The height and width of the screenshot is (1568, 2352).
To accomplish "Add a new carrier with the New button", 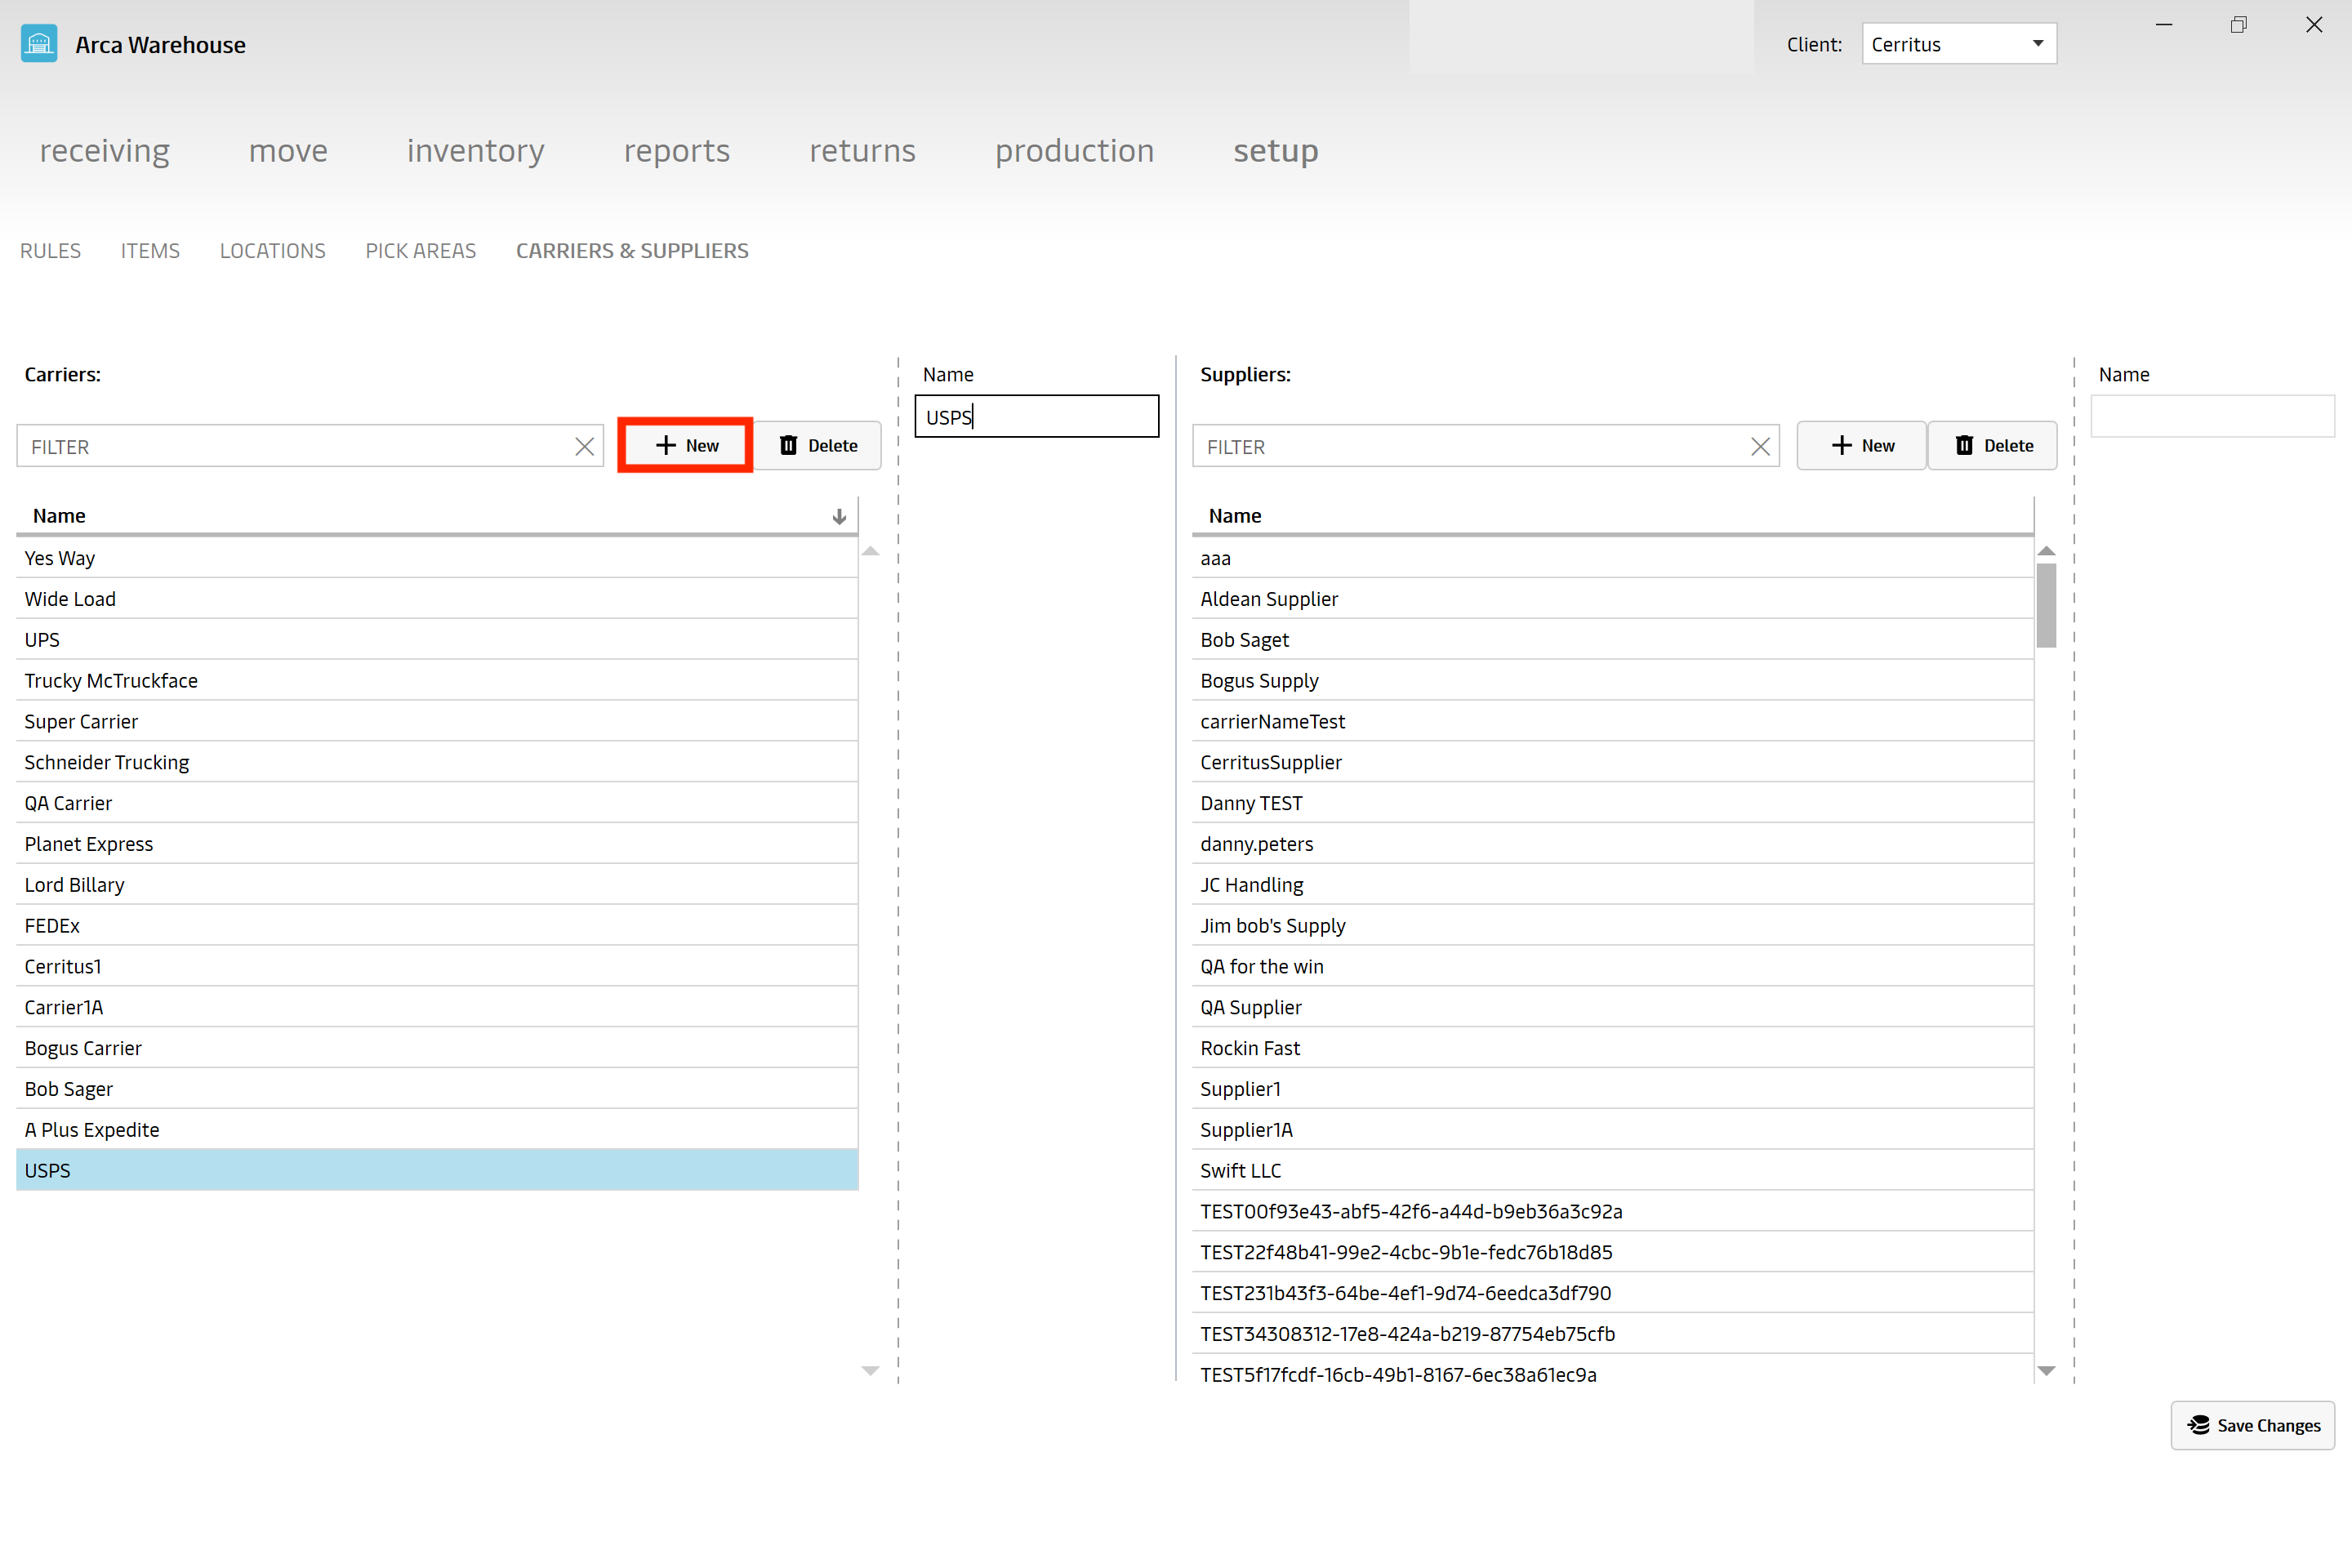I will coord(686,445).
